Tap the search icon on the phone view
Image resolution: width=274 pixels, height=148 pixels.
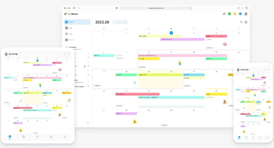point(265,70)
